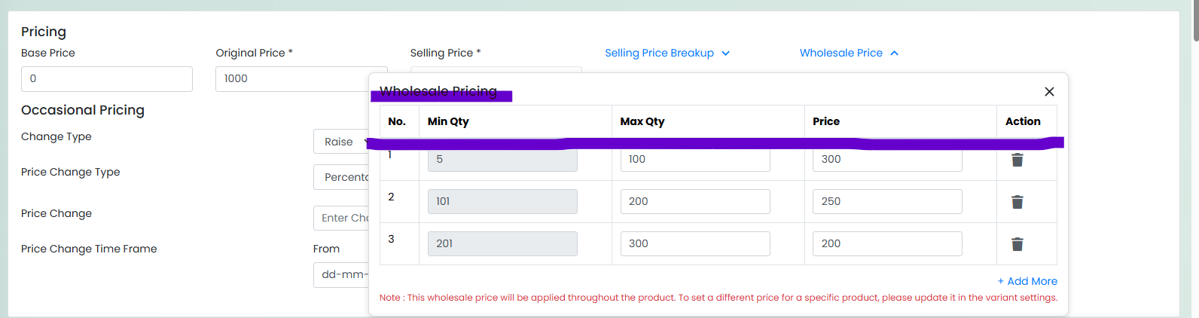Viewport: 1199px width, 318px height.
Task: Expand the Selling Price Breakup
Action: pyautogui.click(x=667, y=53)
